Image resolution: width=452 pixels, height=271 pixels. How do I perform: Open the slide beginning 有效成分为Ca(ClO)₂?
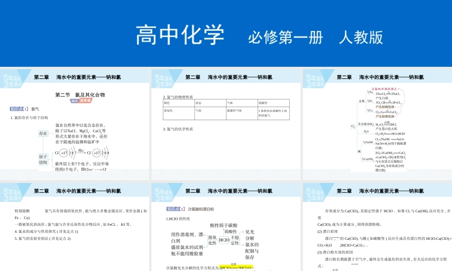[x=377, y=227]
